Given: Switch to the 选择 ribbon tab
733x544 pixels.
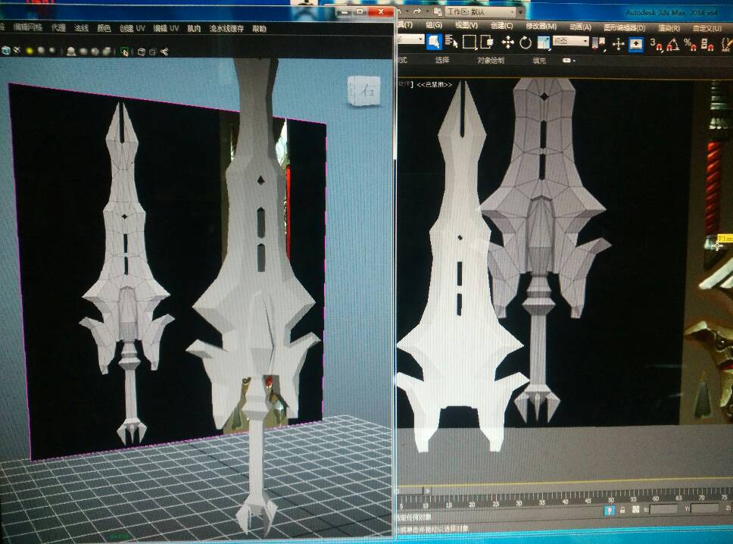Looking at the screenshot, I should tap(441, 60).
